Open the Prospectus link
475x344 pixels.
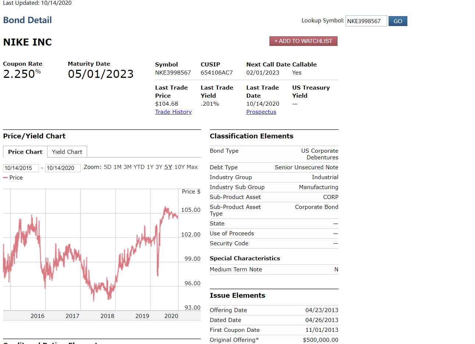click(261, 112)
